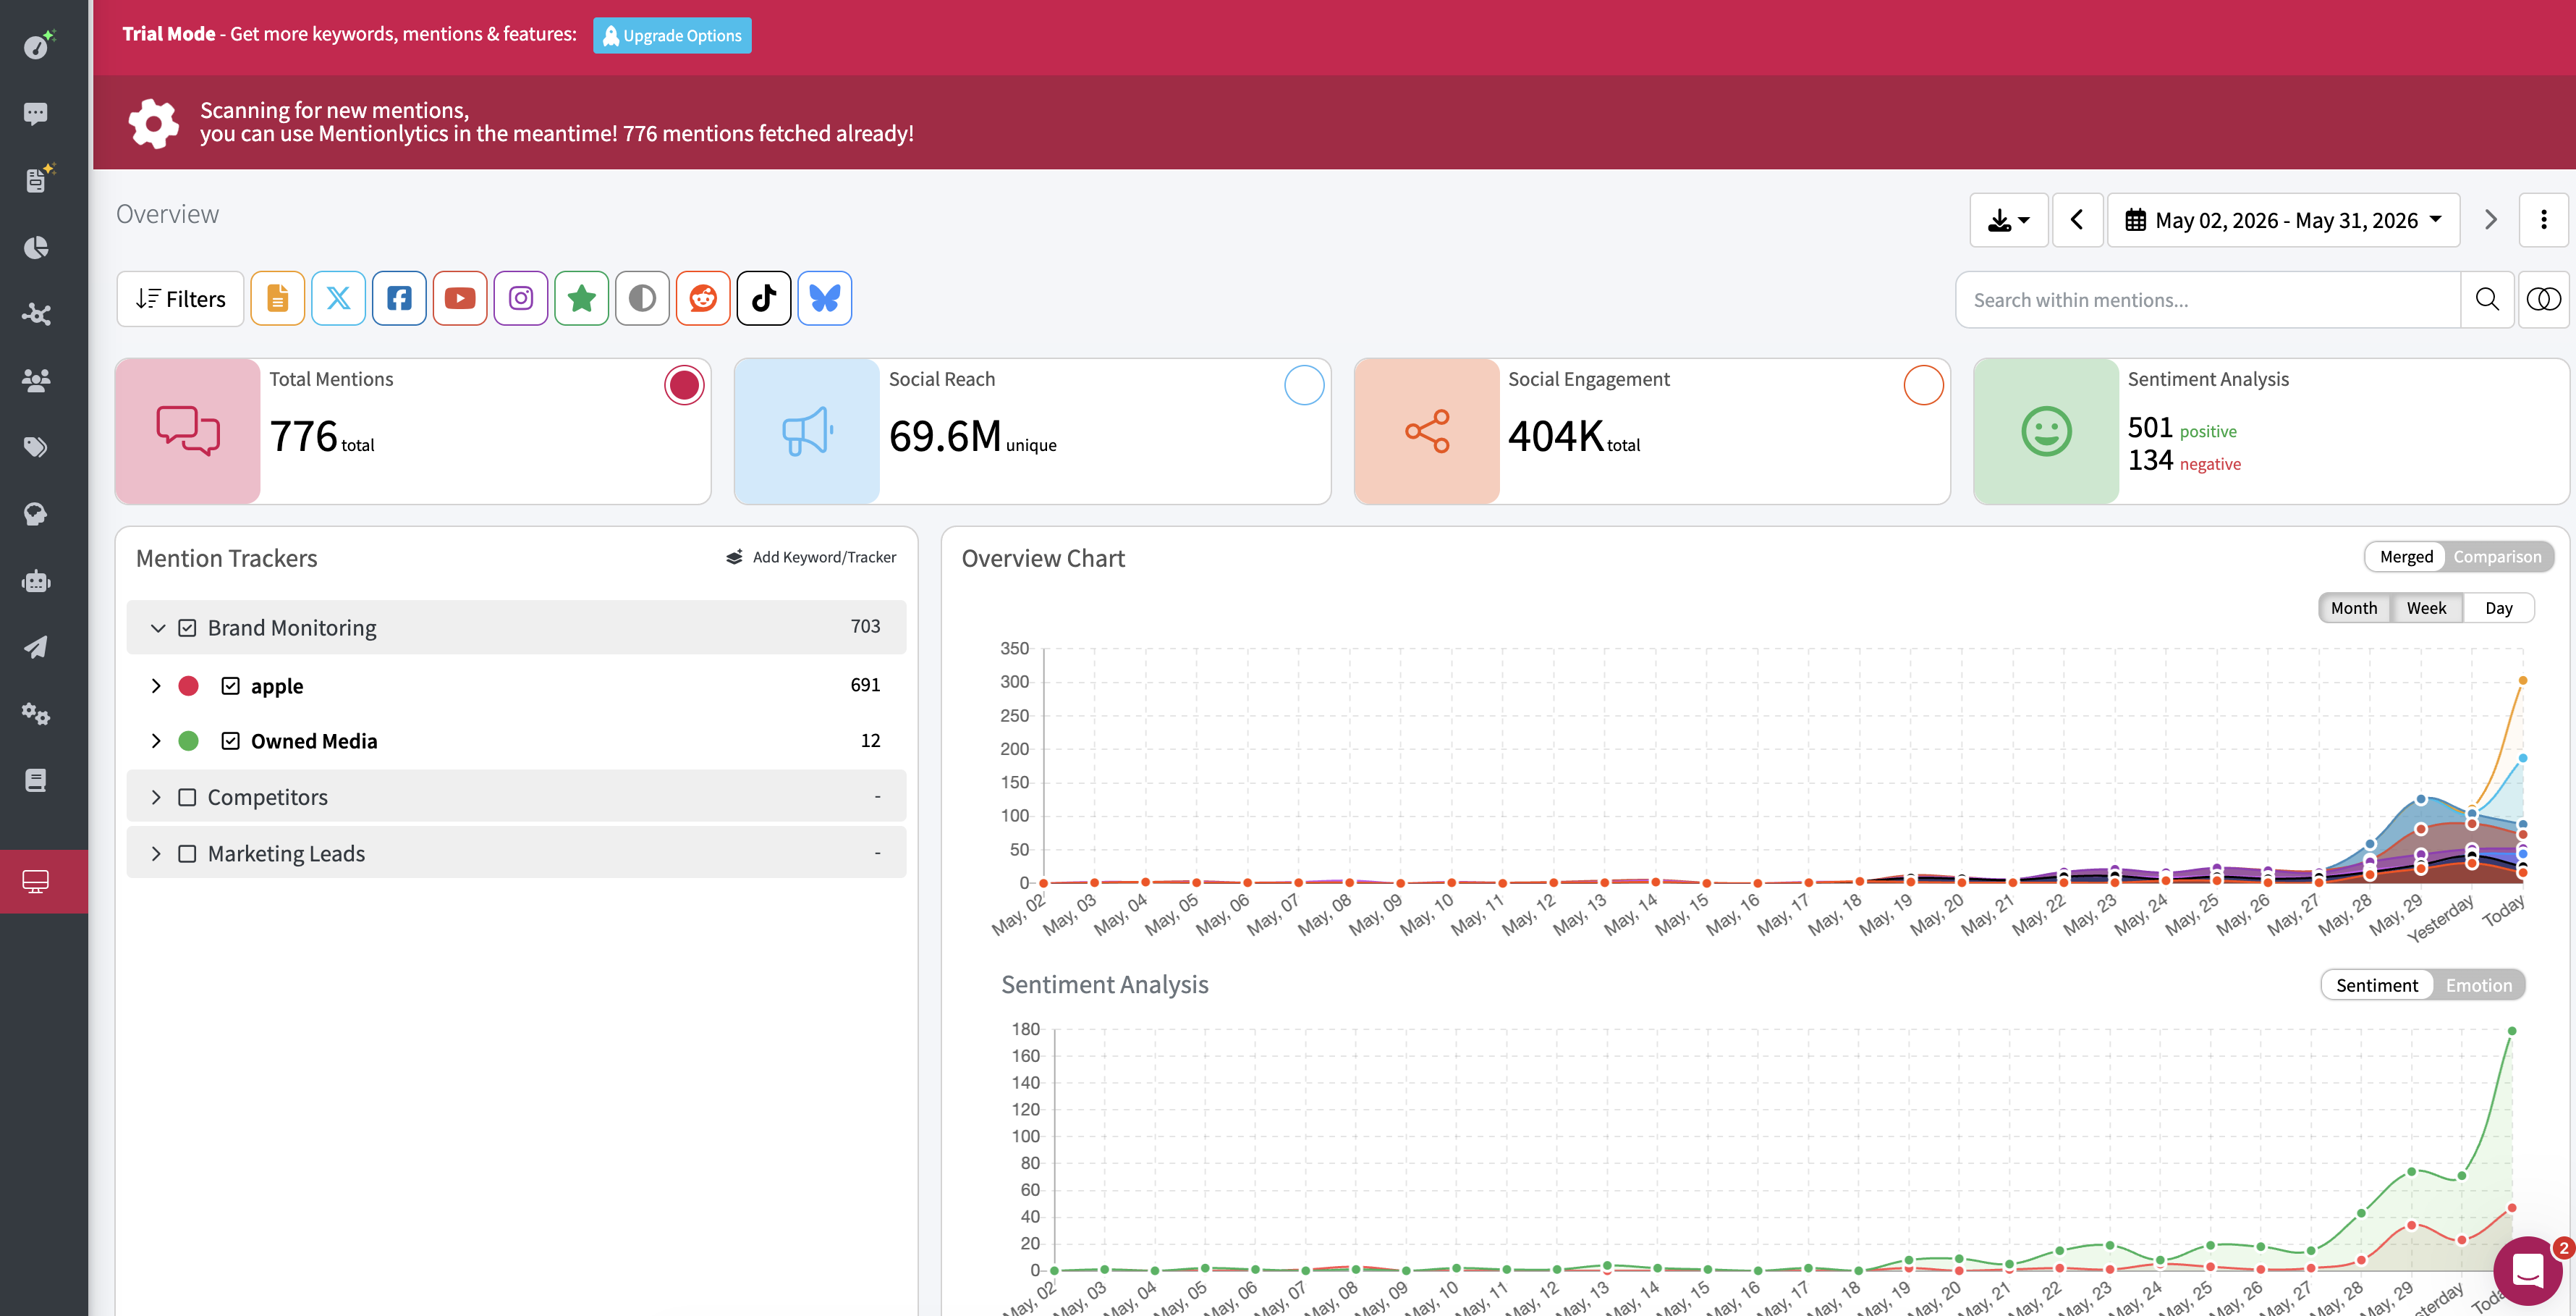Click the red apple tracker color dot
The width and height of the screenshot is (2576, 1316).
click(x=188, y=686)
